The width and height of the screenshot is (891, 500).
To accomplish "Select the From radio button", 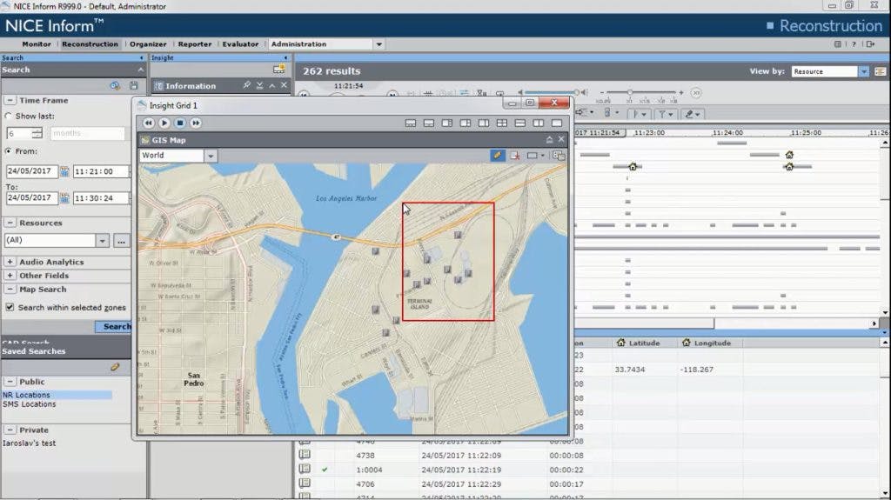I will coord(9,151).
